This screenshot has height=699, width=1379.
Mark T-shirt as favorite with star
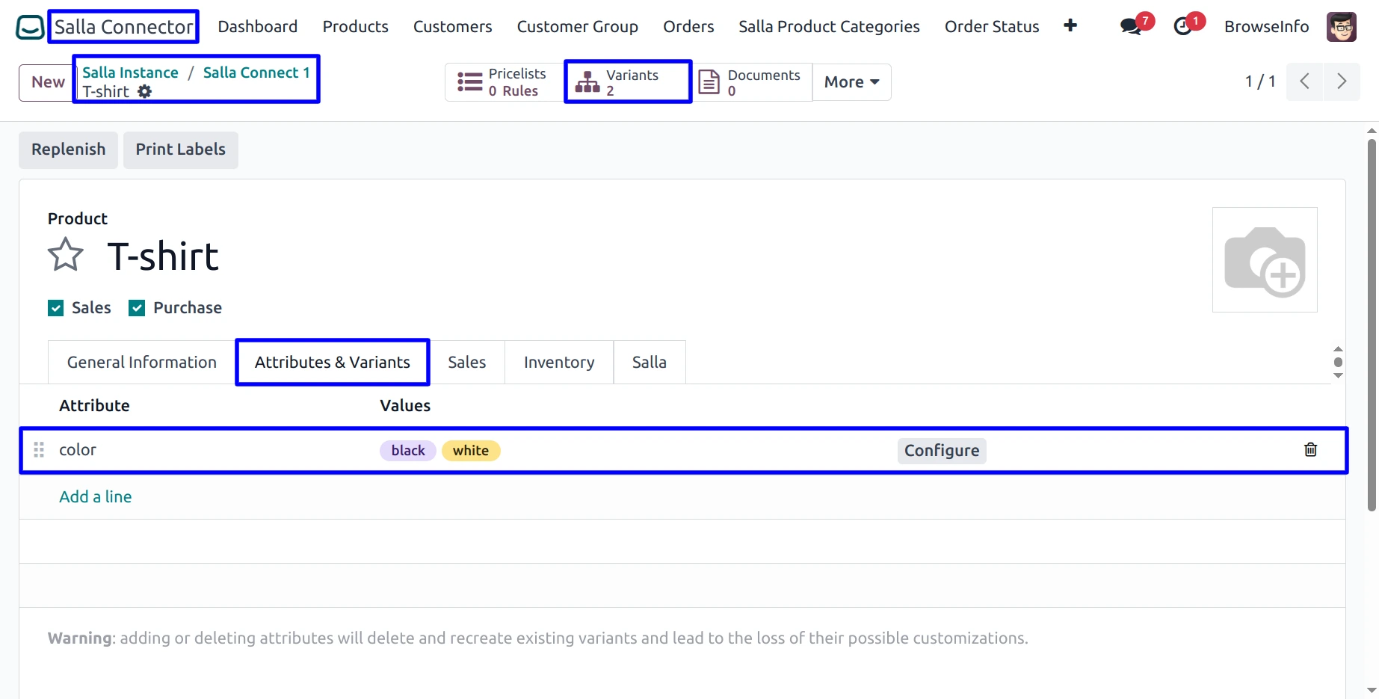tap(66, 255)
